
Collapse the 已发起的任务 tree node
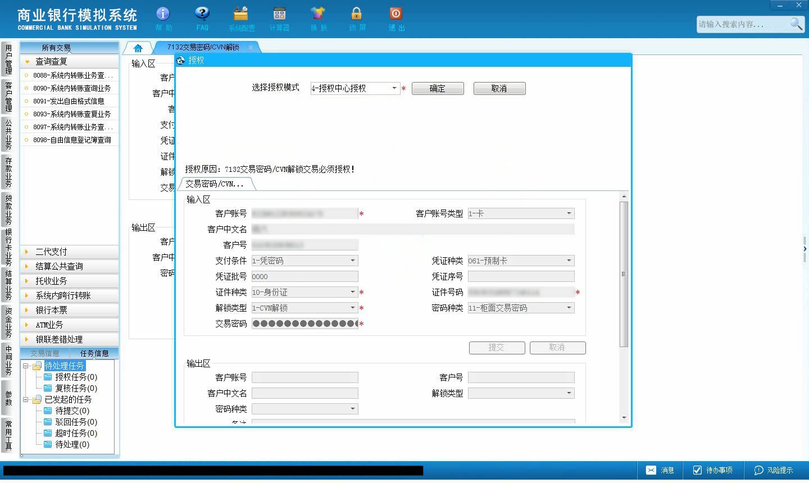[x=25, y=399]
